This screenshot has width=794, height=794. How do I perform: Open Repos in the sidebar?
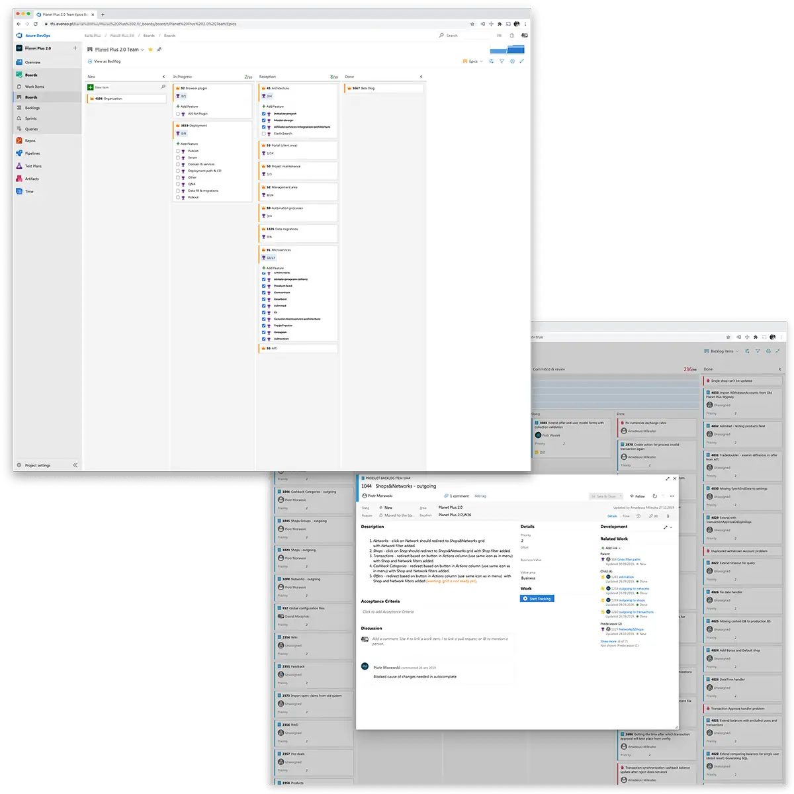[30, 141]
